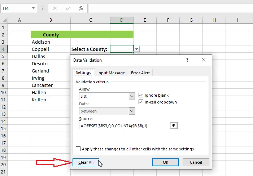Image resolution: width=253 pixels, height=176 pixels.
Task: Click the Source formula input field
Action: (125, 126)
